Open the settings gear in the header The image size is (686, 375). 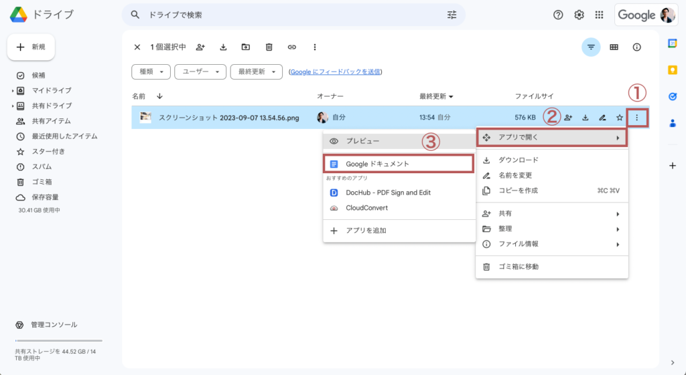pyautogui.click(x=579, y=15)
